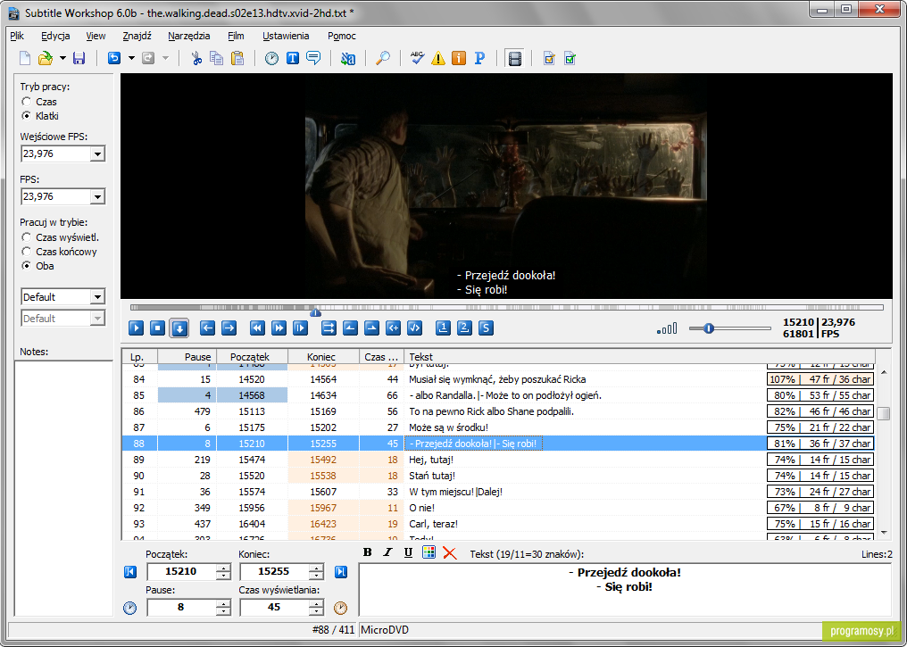Toggle italic formatting on subtitle text

tap(387, 552)
